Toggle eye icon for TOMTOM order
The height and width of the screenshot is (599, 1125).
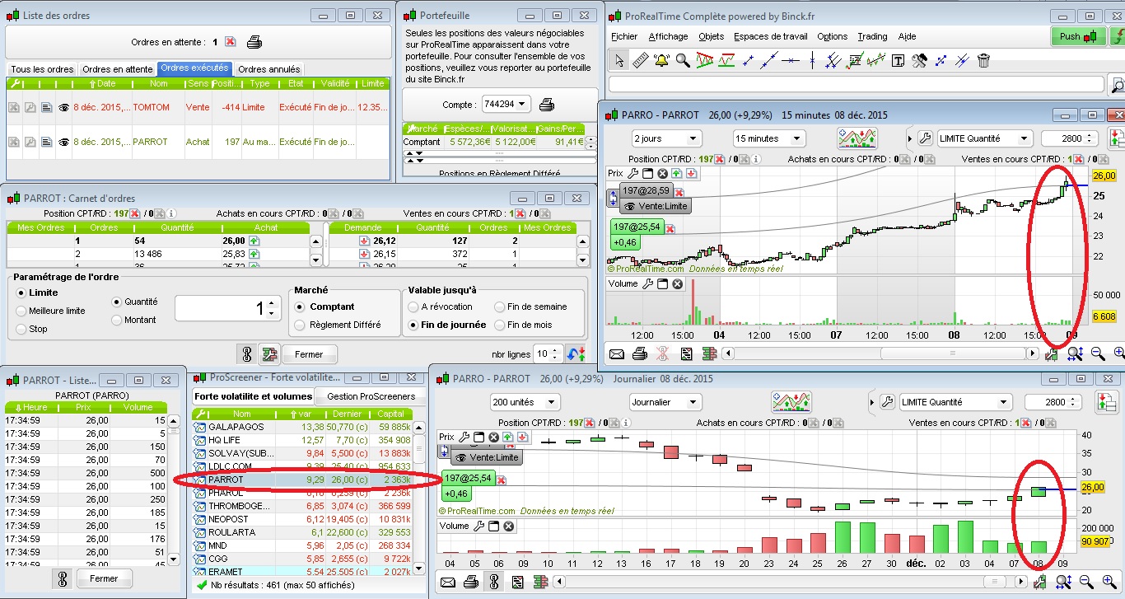click(64, 107)
